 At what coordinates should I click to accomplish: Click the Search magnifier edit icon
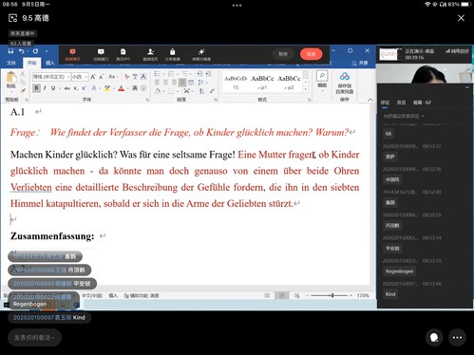(322, 76)
